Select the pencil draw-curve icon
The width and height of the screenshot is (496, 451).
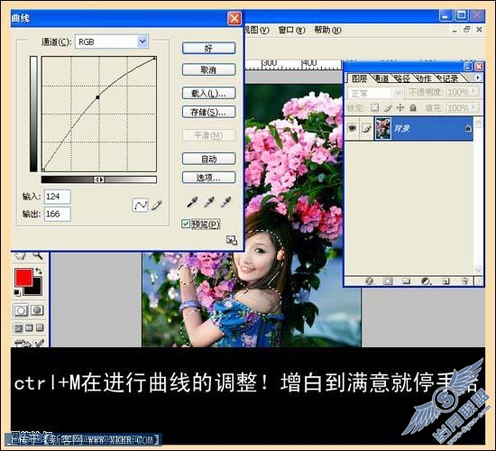[157, 205]
